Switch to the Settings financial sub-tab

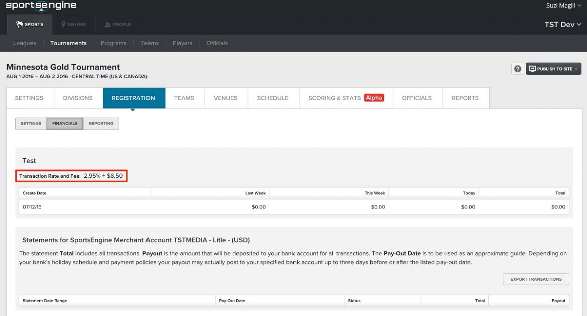click(30, 123)
